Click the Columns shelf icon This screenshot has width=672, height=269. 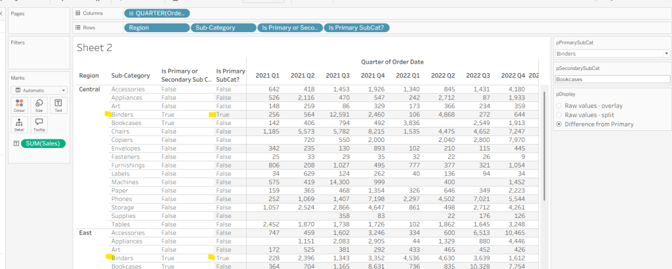(x=79, y=13)
